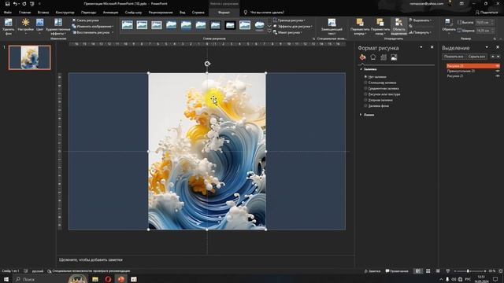Open Повернуть (Rotate) dropdown
The width and height of the screenshot is (504, 283).
(x=421, y=32)
